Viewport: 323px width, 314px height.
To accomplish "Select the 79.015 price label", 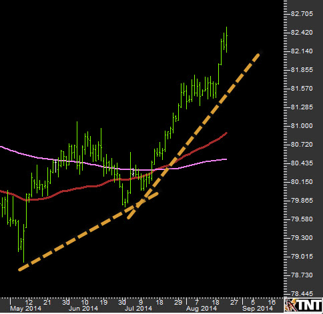I will [302, 257].
